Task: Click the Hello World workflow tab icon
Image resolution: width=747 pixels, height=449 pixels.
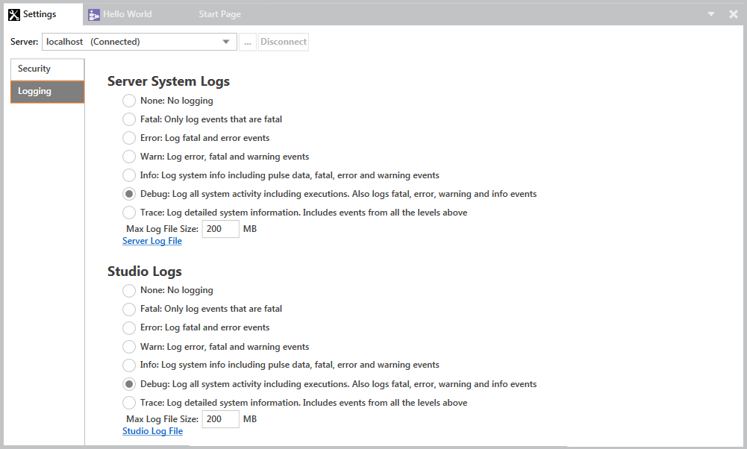Action: pos(94,15)
